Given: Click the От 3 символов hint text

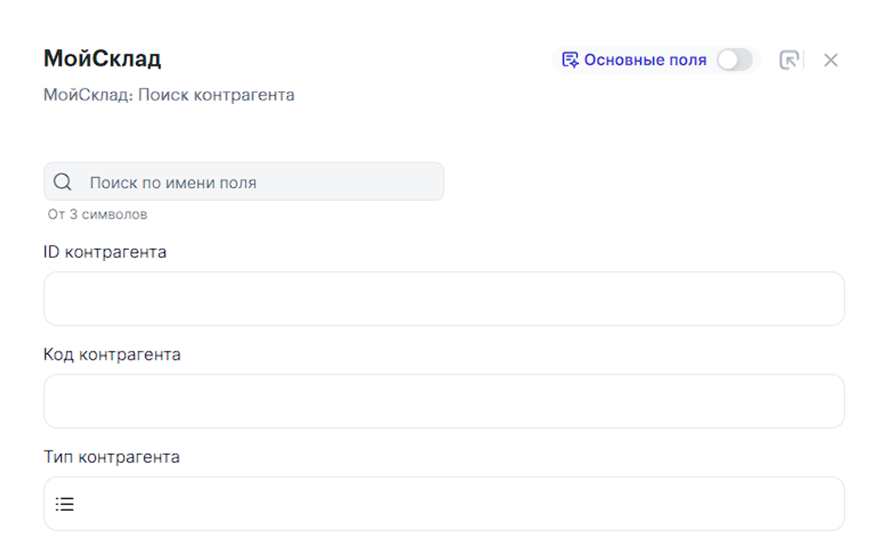Looking at the screenshot, I should pos(97,214).
